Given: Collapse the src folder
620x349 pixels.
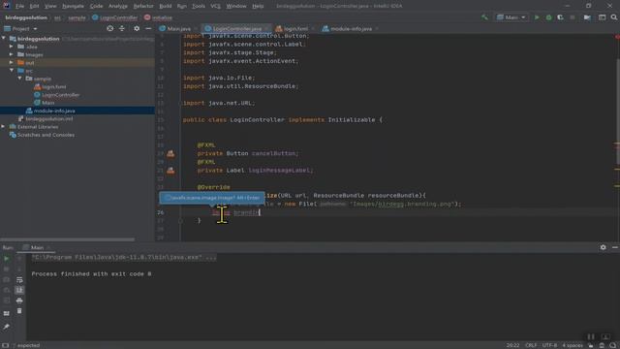Looking at the screenshot, I should point(12,71).
